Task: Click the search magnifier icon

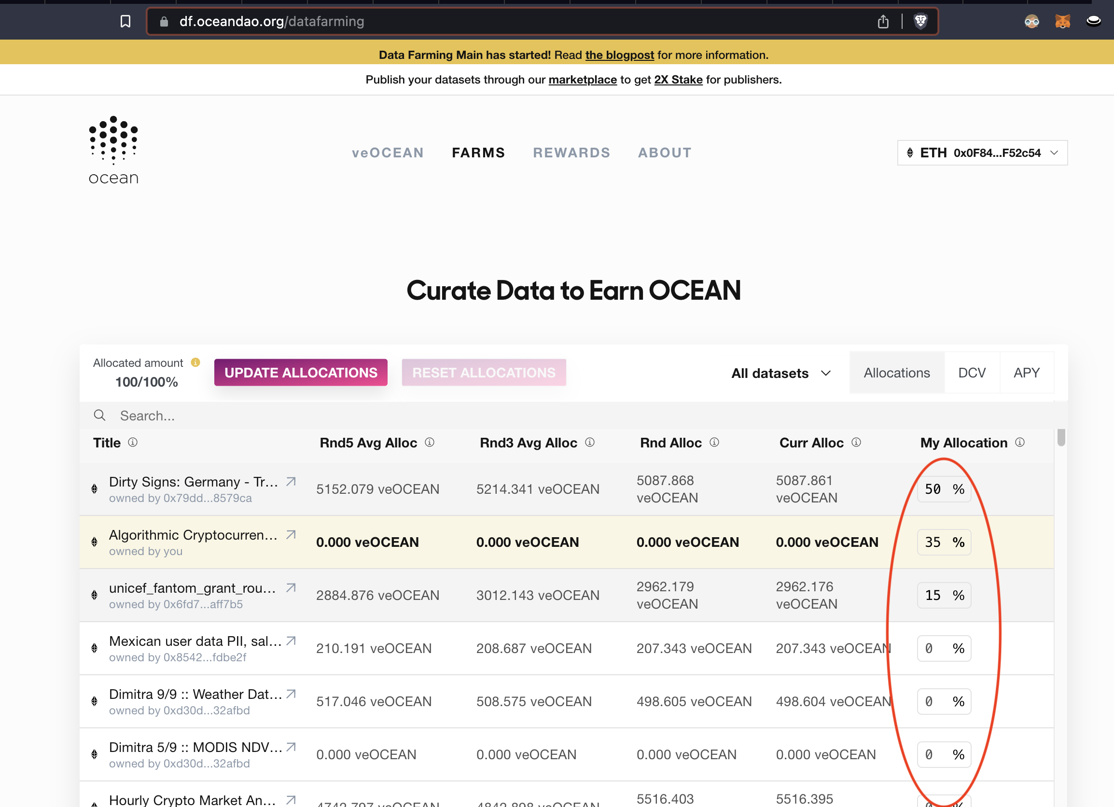Action: [x=100, y=416]
